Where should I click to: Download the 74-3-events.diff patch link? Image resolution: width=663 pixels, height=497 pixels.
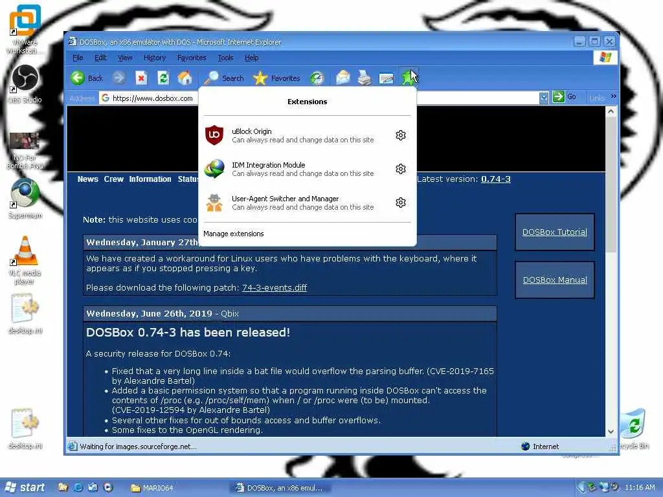click(x=275, y=288)
